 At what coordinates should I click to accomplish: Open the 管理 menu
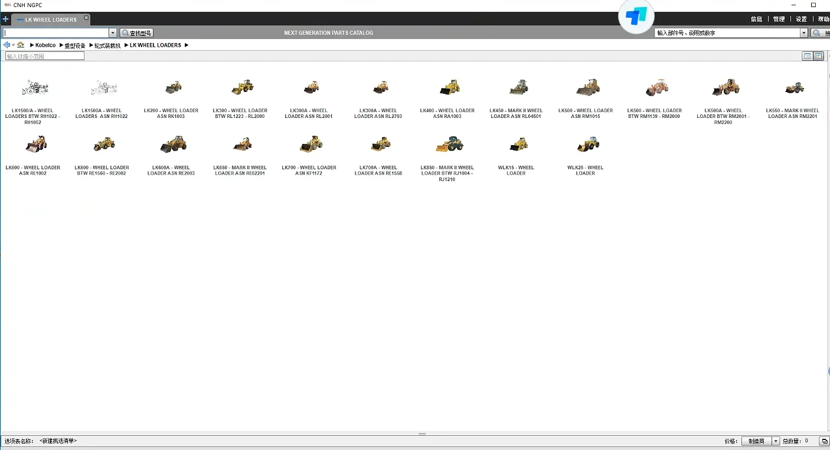(779, 19)
